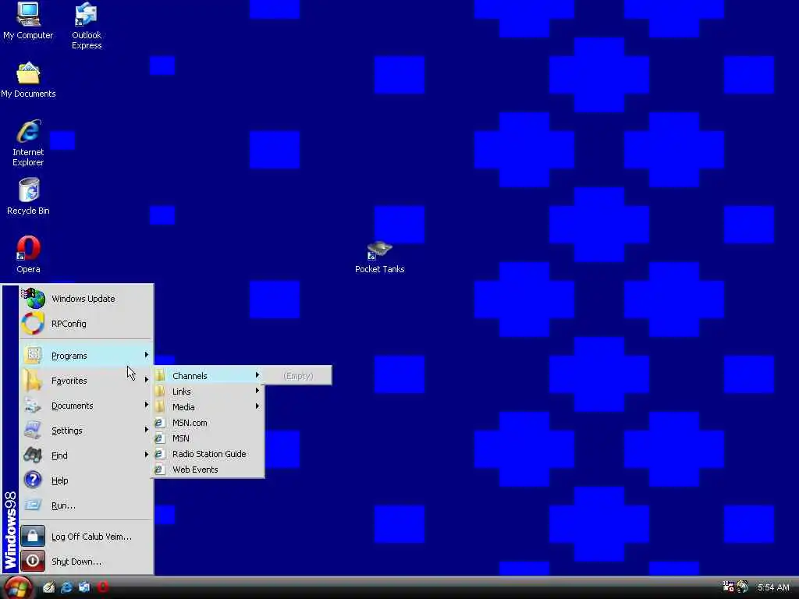This screenshot has width=799, height=599.
Task: Select the Pocket Tanks desktop shortcut
Action: (380, 257)
